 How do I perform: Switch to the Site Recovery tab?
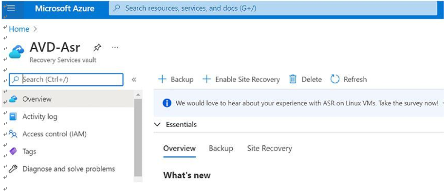(269, 148)
